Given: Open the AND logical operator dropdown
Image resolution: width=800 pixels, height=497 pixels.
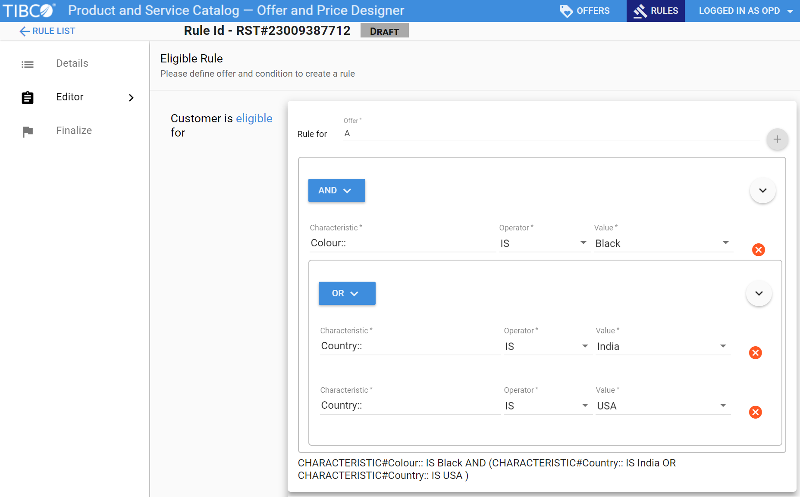Looking at the screenshot, I should pos(336,190).
